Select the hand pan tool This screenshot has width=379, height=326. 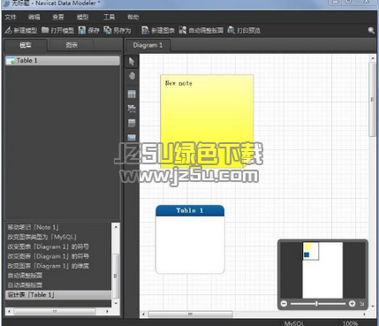pos(132,76)
